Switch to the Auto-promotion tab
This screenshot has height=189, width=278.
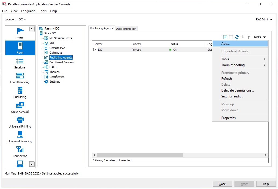[126, 29]
